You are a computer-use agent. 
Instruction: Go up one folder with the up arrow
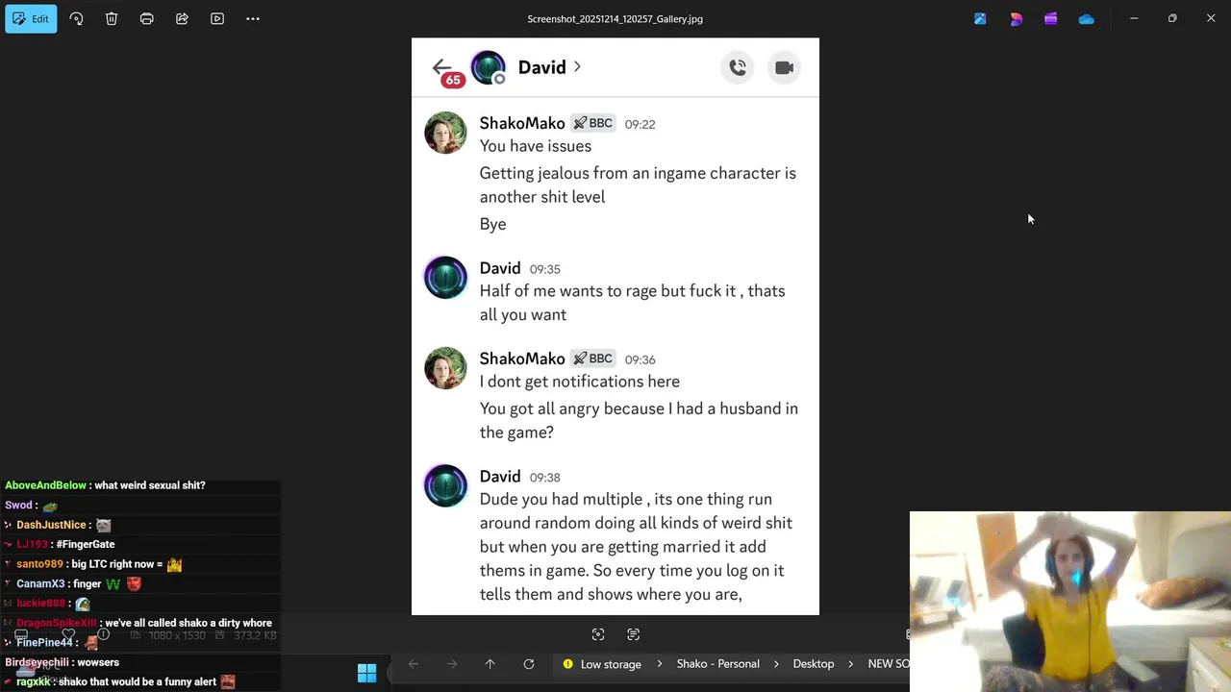tap(490, 664)
